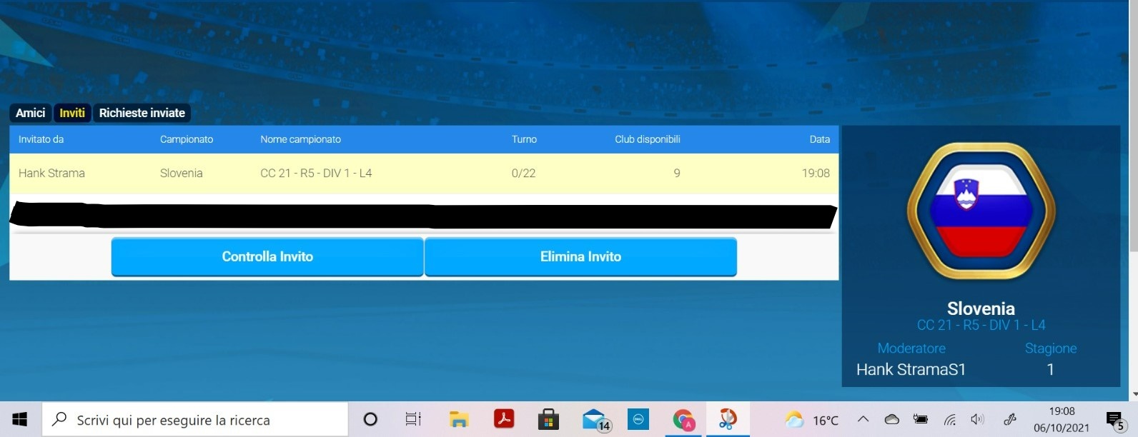
Task: Click the Controlla Invito button
Action: [x=267, y=256]
